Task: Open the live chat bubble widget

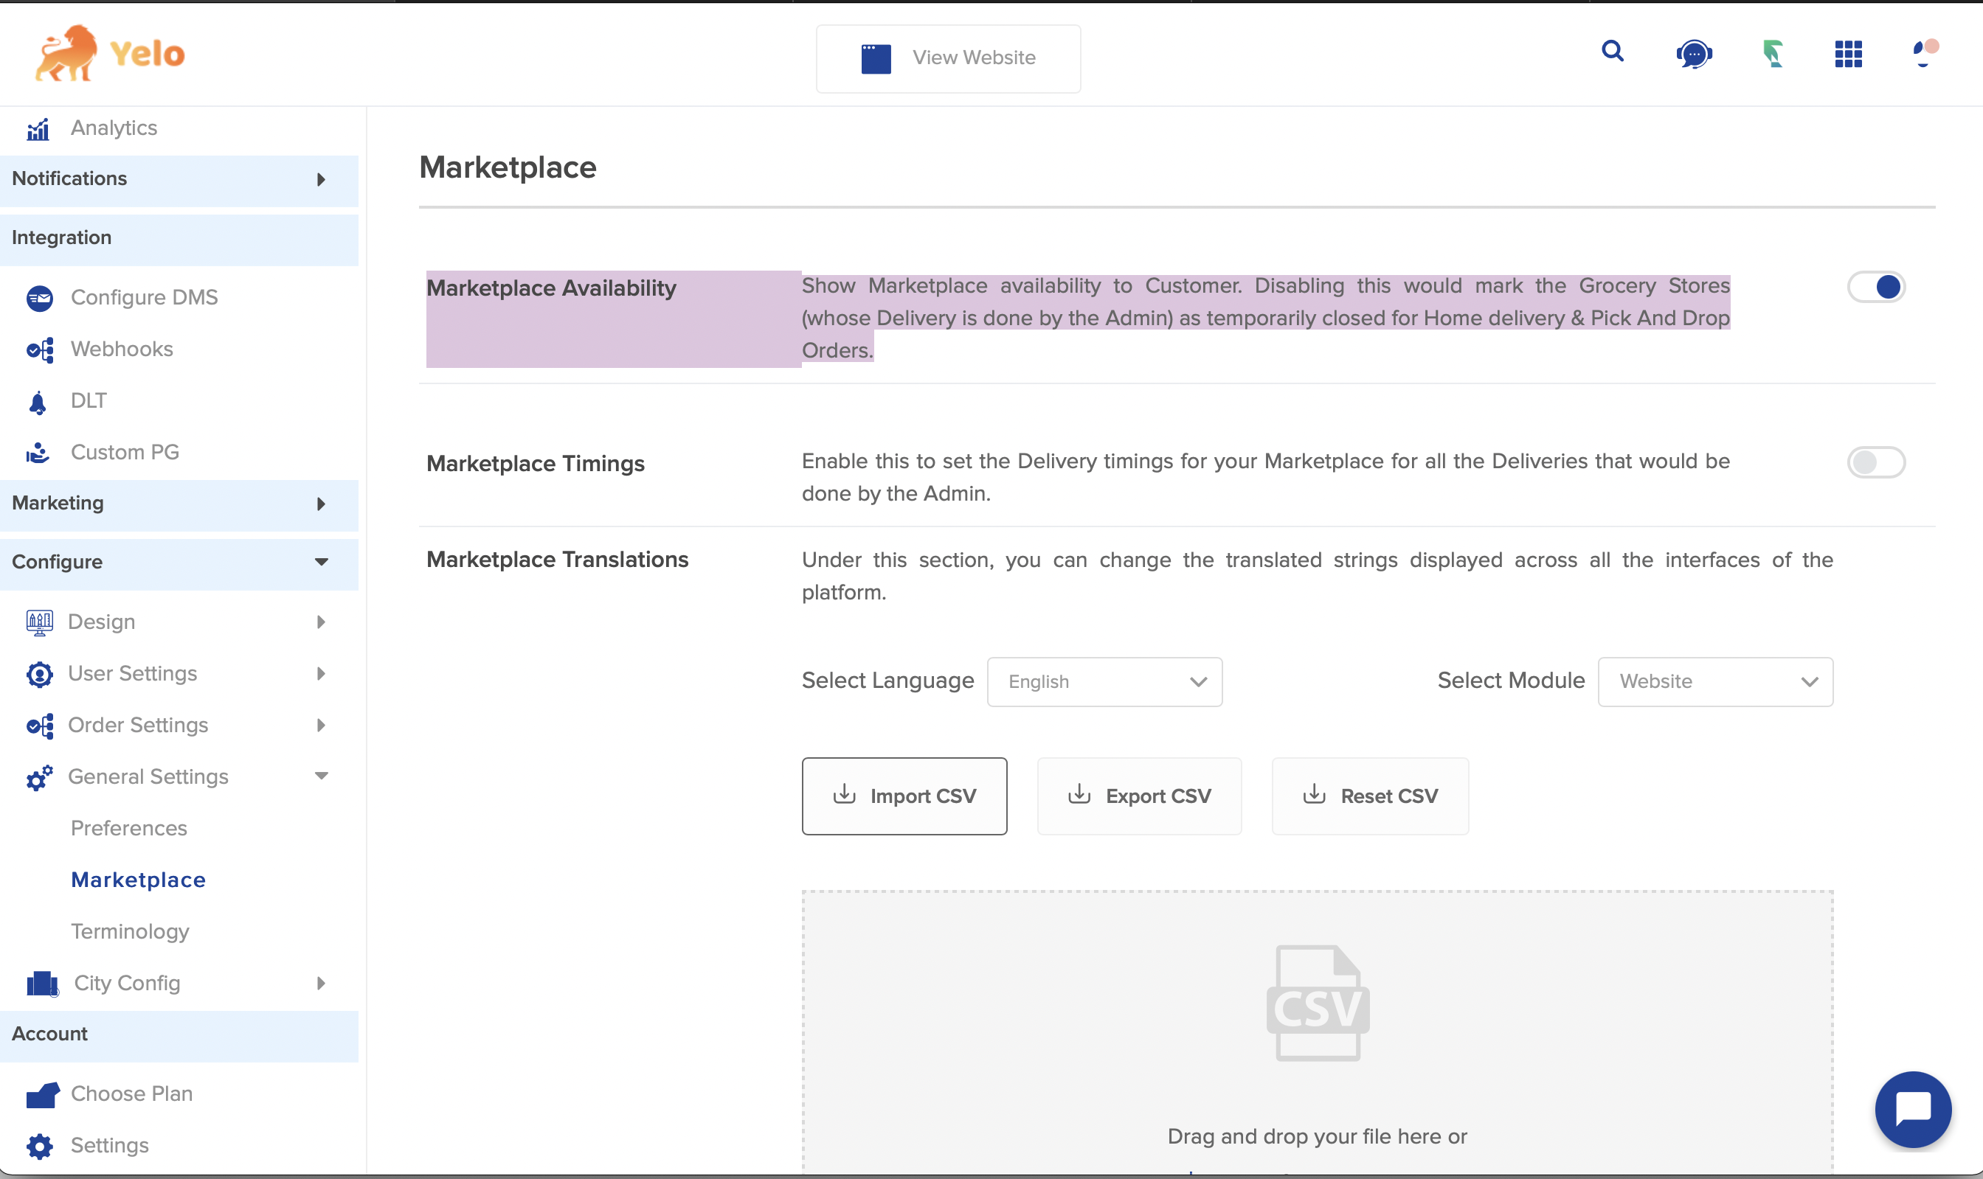Action: click(1912, 1108)
